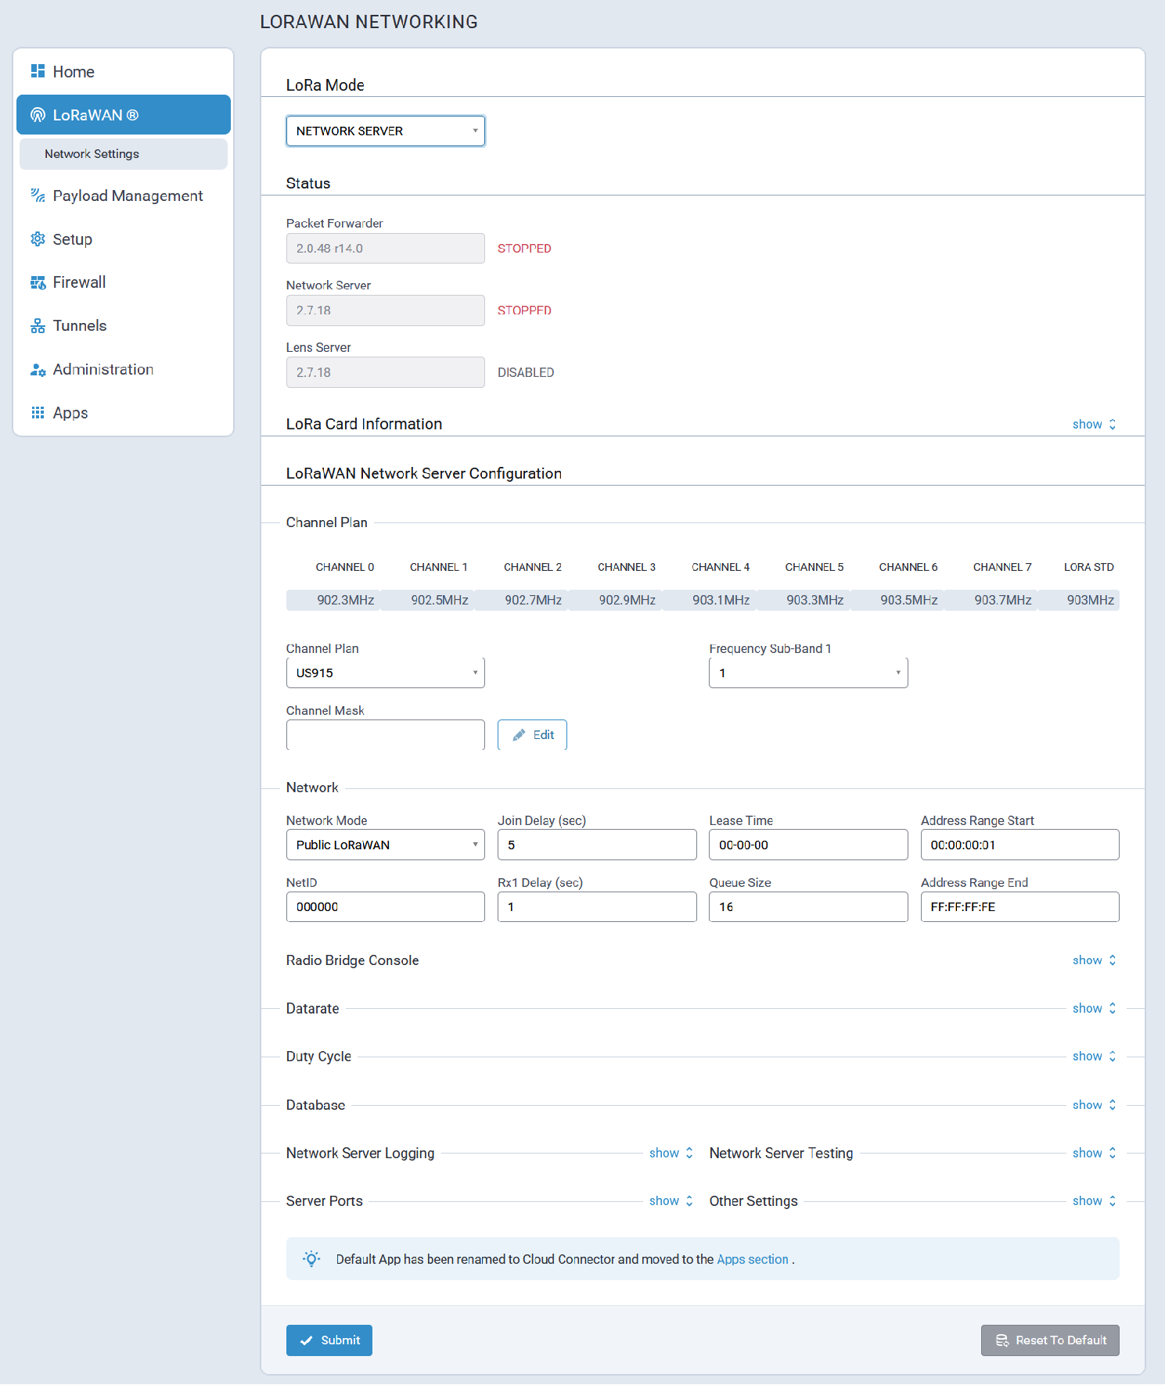
Task: Follow the Apps section link
Action: pos(752,1259)
